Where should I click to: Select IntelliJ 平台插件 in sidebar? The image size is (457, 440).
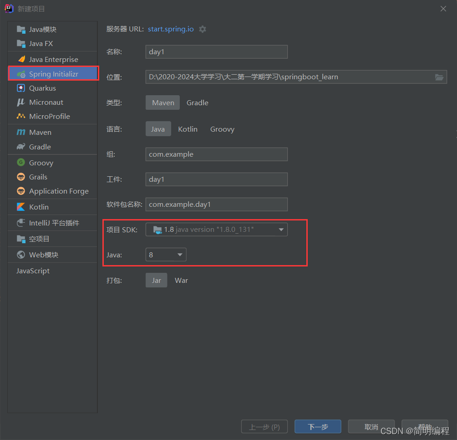click(x=52, y=223)
